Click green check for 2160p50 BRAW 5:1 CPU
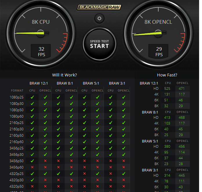Screen dimensions: 202x192 point(84,136)
